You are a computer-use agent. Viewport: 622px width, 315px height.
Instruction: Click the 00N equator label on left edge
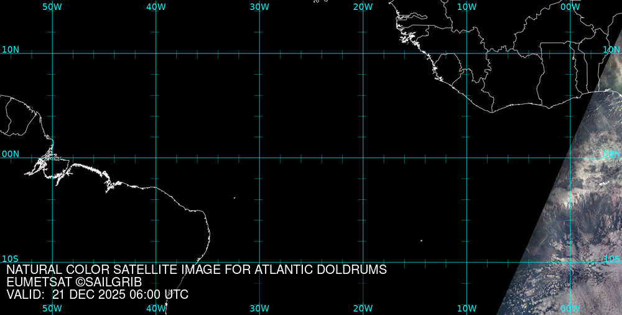tap(11, 154)
